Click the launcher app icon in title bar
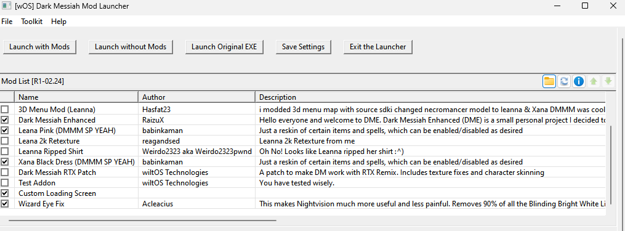 click(x=6, y=6)
